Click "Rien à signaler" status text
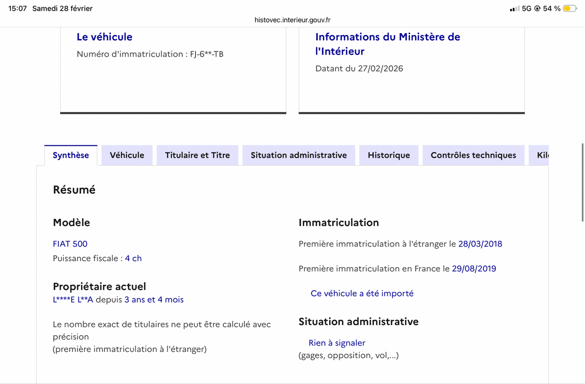 (x=337, y=343)
